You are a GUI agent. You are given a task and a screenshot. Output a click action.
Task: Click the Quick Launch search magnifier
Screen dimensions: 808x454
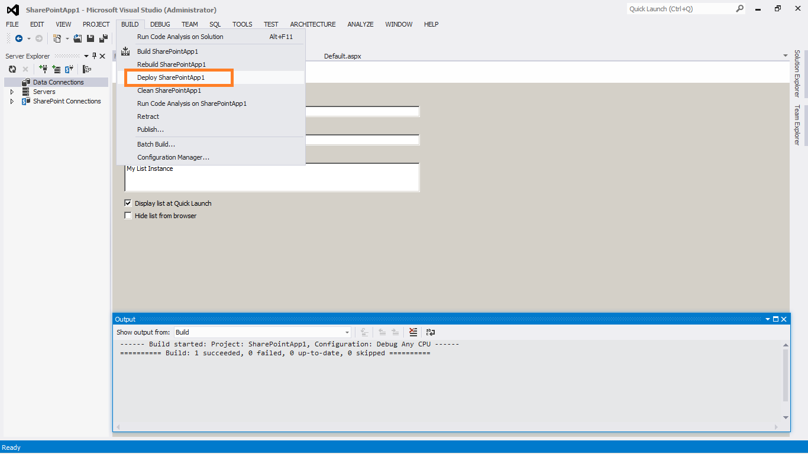point(739,9)
